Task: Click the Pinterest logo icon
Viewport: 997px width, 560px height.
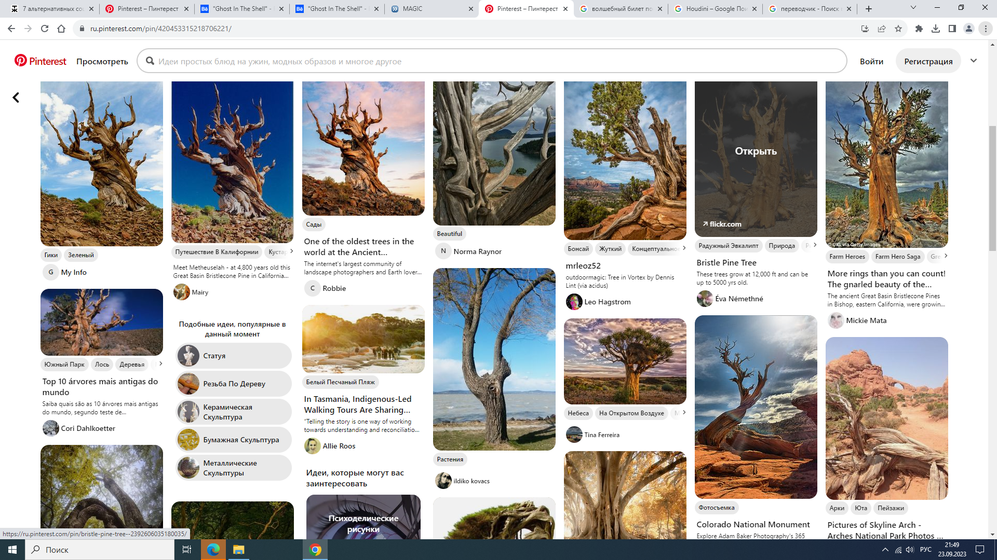Action: (x=21, y=61)
